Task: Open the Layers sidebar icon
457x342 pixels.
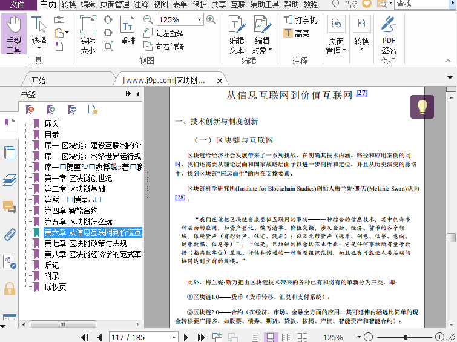Action: (x=10, y=180)
